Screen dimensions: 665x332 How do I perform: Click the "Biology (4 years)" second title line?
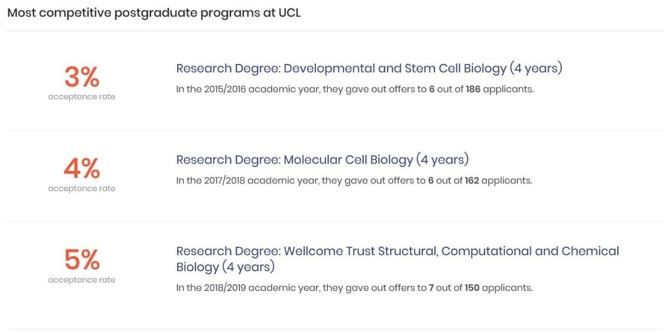coord(225,267)
